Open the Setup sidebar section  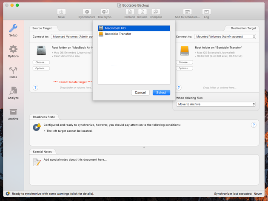point(13,30)
